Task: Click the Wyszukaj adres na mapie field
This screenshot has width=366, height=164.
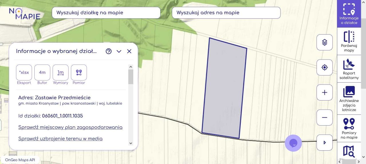Action: click(226, 13)
